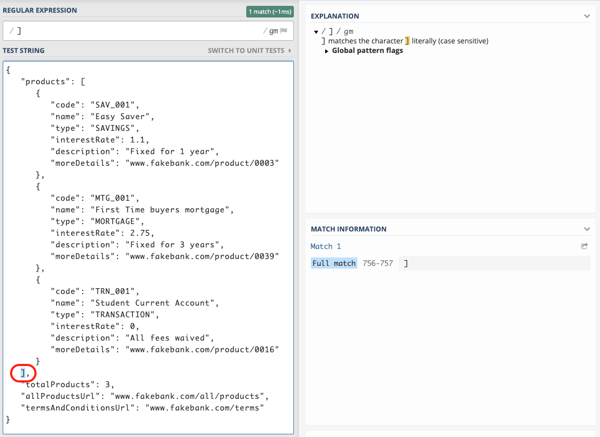This screenshot has height=437, width=600.
Task: Click the matched ] value in match information
Action: (x=406, y=263)
